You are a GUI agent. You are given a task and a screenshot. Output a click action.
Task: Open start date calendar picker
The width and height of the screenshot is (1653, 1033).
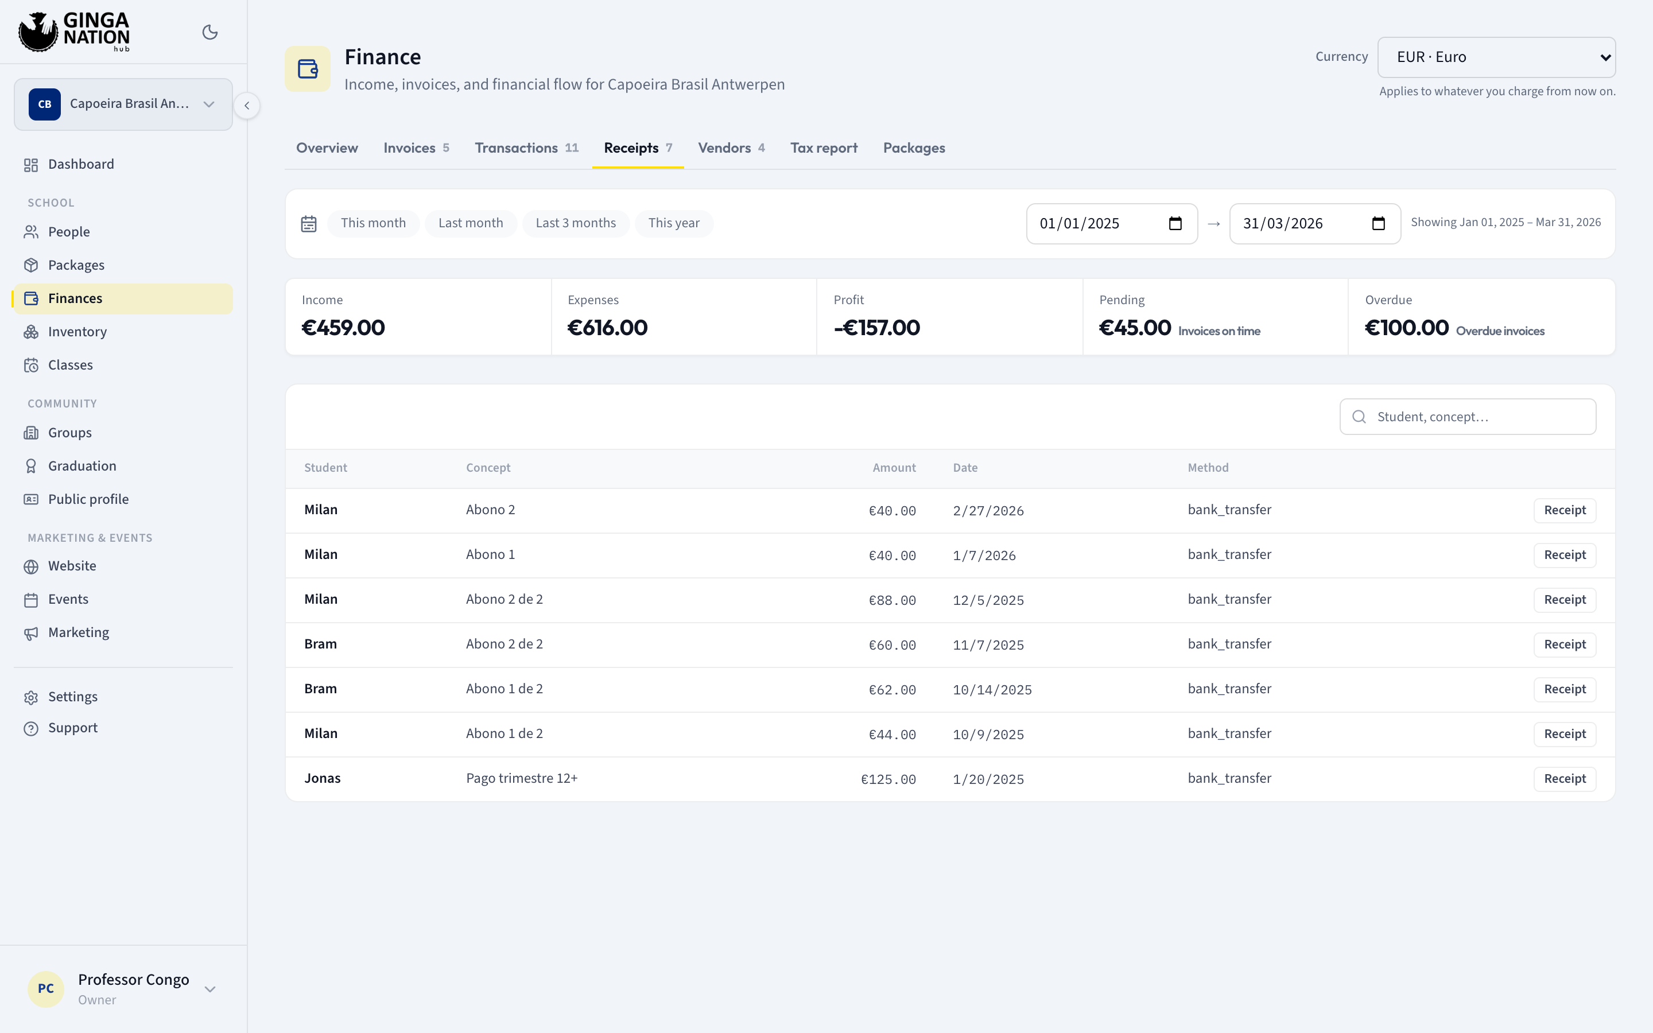1175,223
